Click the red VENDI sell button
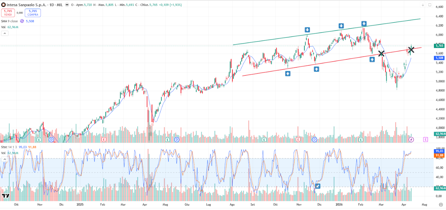Screen dimensions: 446x210 [8, 13]
